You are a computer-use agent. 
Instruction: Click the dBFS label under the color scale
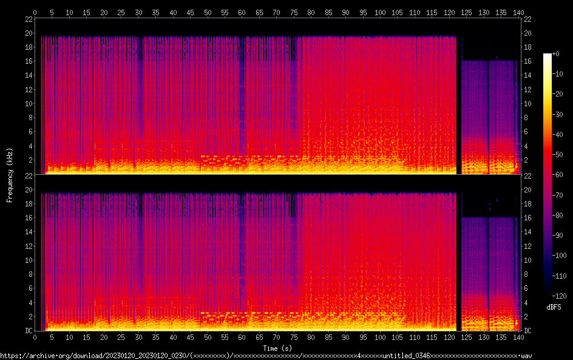[x=553, y=307]
